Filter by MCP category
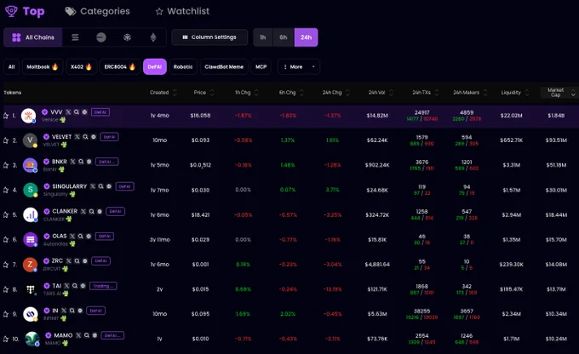This screenshot has width=579, height=354. tap(261, 67)
